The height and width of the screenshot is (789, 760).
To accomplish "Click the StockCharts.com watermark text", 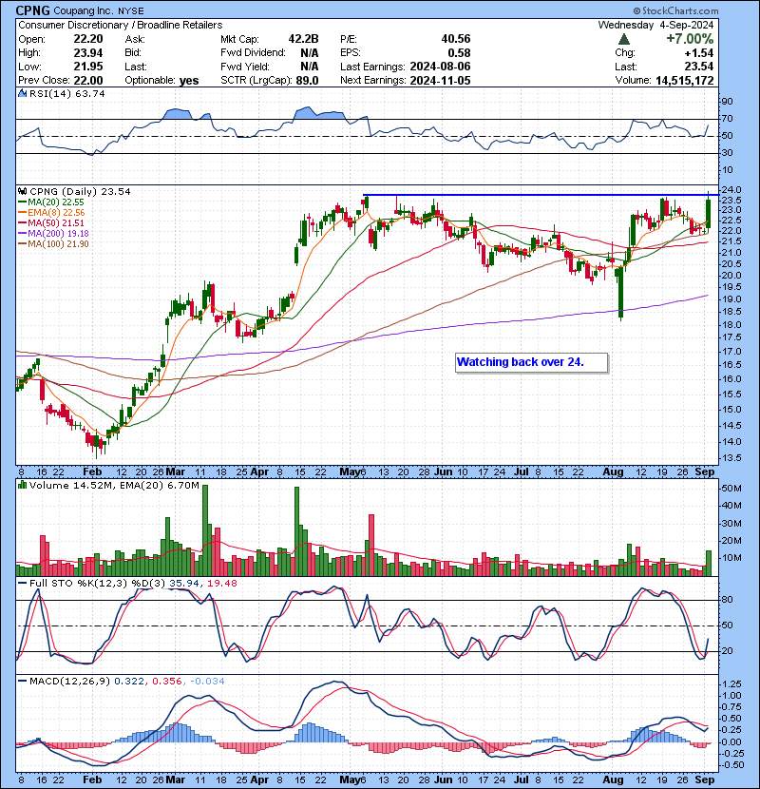I will pos(675,10).
